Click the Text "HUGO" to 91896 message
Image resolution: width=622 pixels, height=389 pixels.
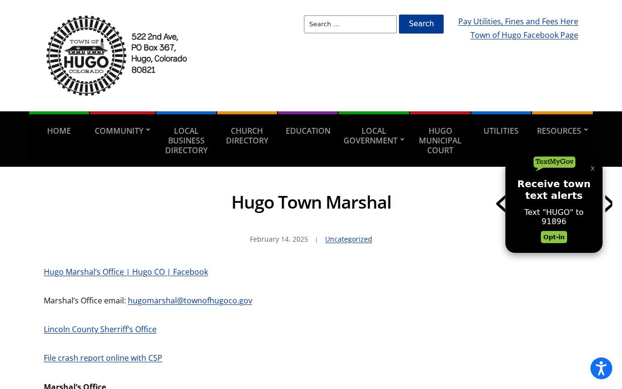(x=554, y=217)
